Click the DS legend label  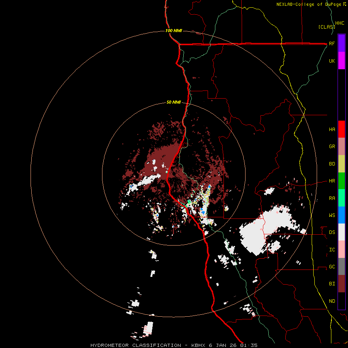(332, 232)
